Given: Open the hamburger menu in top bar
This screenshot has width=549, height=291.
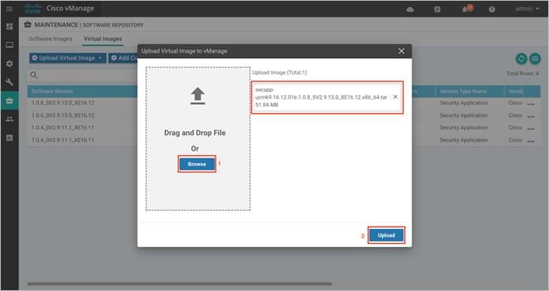Looking at the screenshot, I should click(x=9, y=9).
